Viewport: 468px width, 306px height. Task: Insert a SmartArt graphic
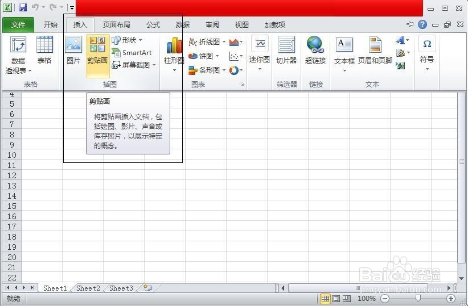pos(132,53)
